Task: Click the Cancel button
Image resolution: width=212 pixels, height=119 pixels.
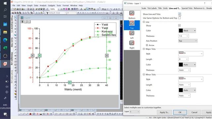Action: pyautogui.click(x=194, y=112)
